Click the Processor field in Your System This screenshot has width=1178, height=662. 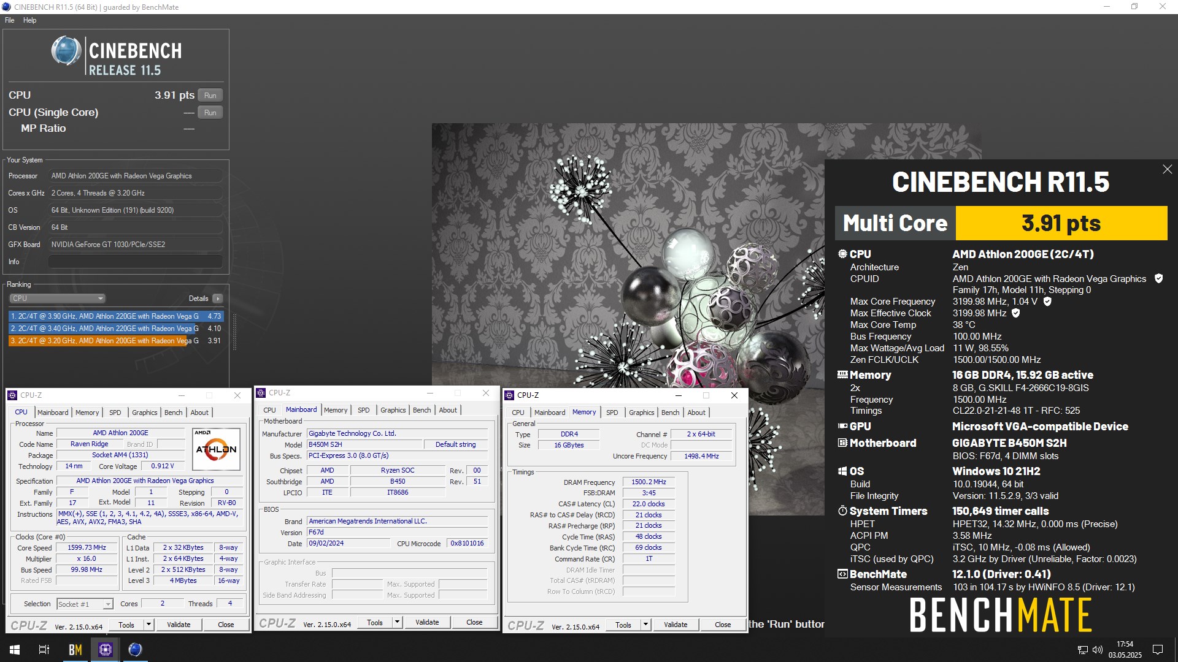(x=136, y=176)
